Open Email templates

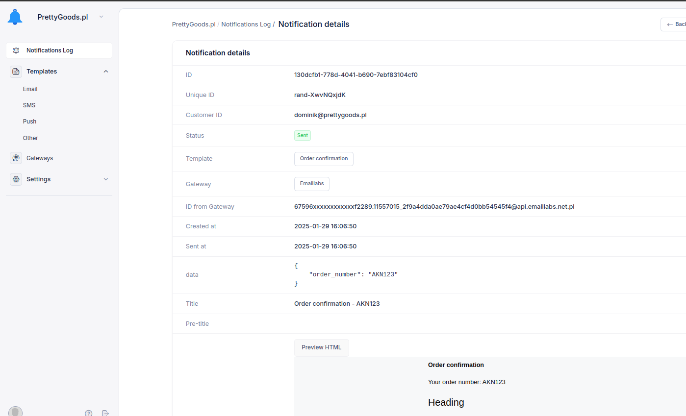(x=30, y=89)
